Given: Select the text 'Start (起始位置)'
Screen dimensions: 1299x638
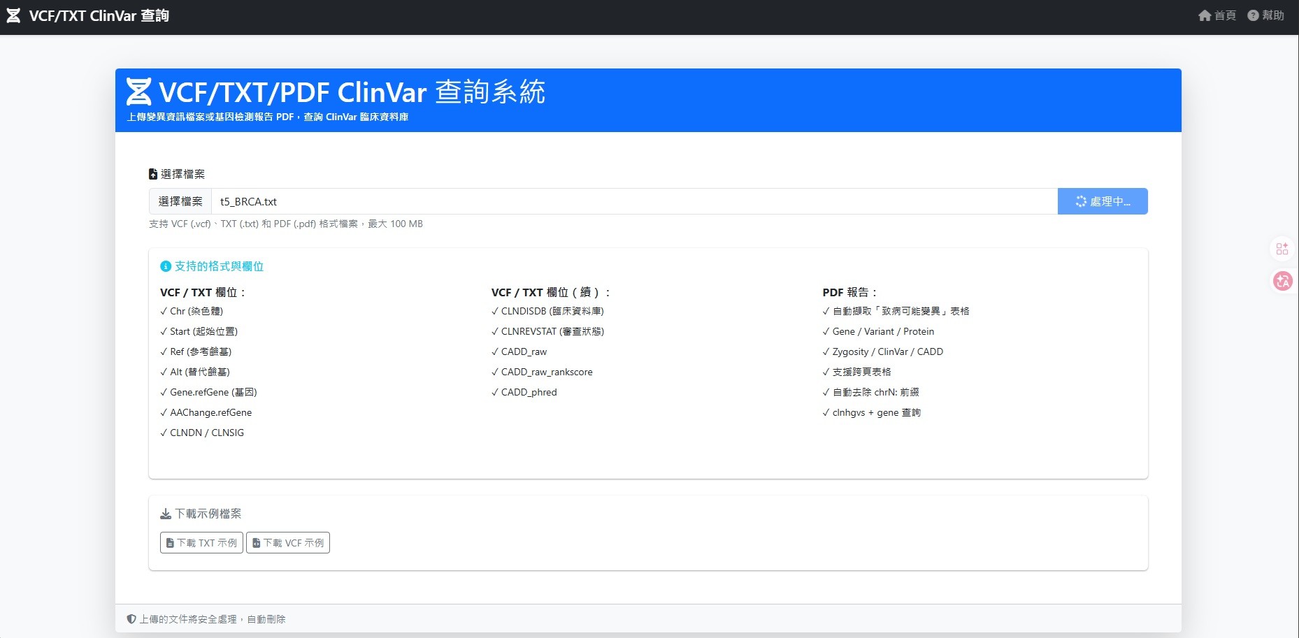Looking at the screenshot, I should pyautogui.click(x=204, y=331).
